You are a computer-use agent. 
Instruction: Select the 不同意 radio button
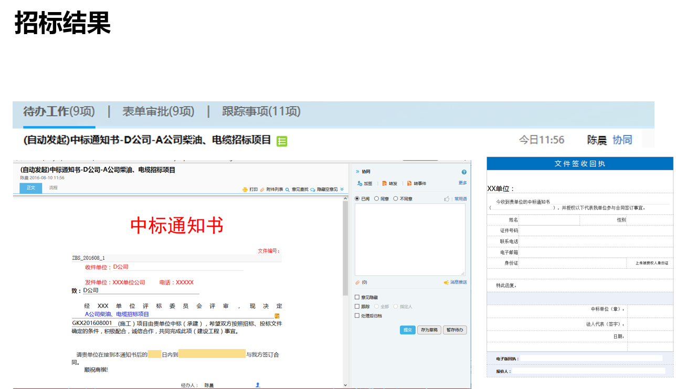click(396, 199)
